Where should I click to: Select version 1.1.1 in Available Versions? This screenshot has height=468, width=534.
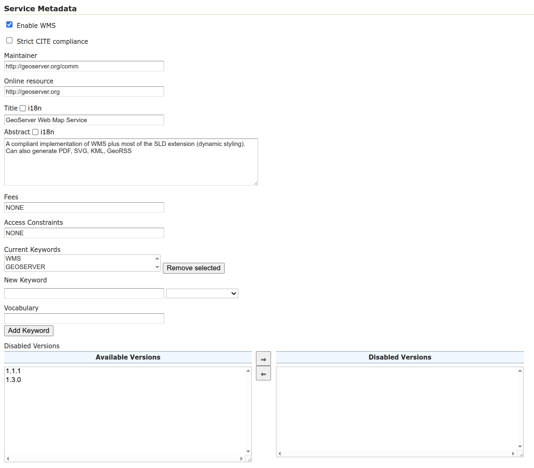click(x=13, y=371)
